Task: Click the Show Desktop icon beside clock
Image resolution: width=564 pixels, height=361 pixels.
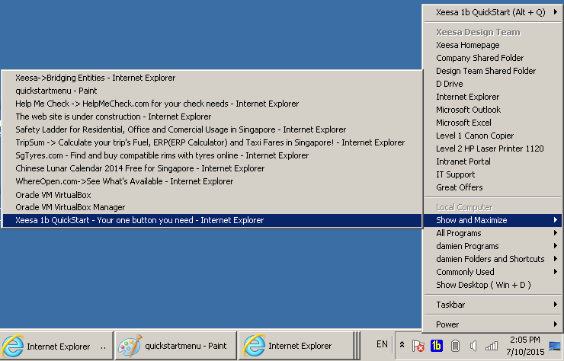Action: [x=555, y=346]
